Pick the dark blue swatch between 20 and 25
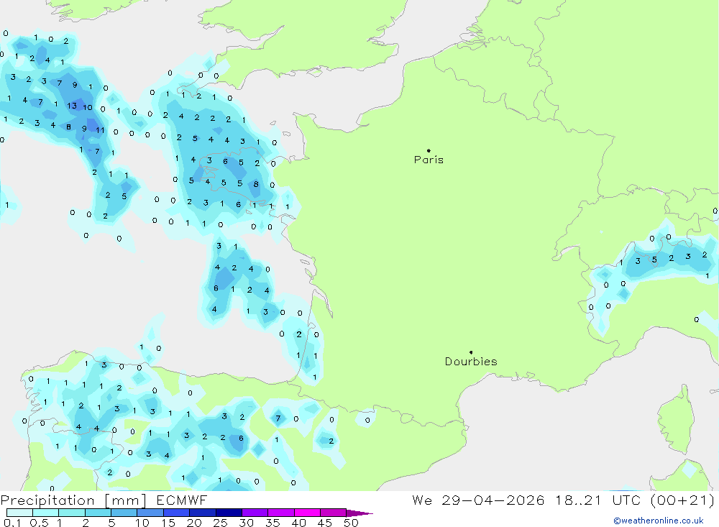The width and height of the screenshot is (719, 527). click(x=203, y=513)
